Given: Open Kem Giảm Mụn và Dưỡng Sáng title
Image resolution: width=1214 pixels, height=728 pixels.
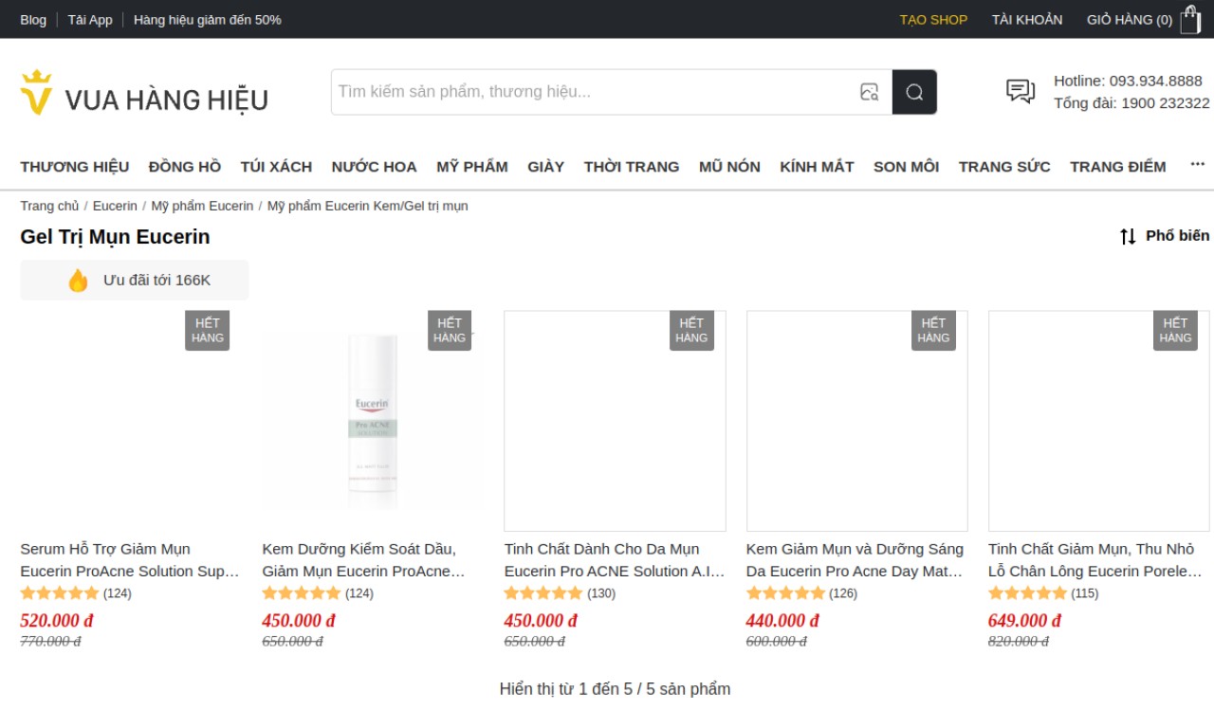Looking at the screenshot, I should pyautogui.click(x=855, y=560).
